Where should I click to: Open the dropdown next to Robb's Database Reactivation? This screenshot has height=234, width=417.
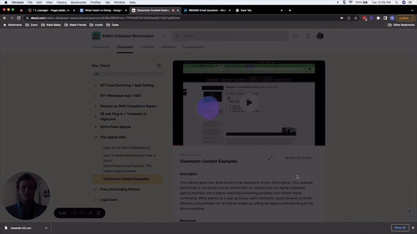[164, 36]
